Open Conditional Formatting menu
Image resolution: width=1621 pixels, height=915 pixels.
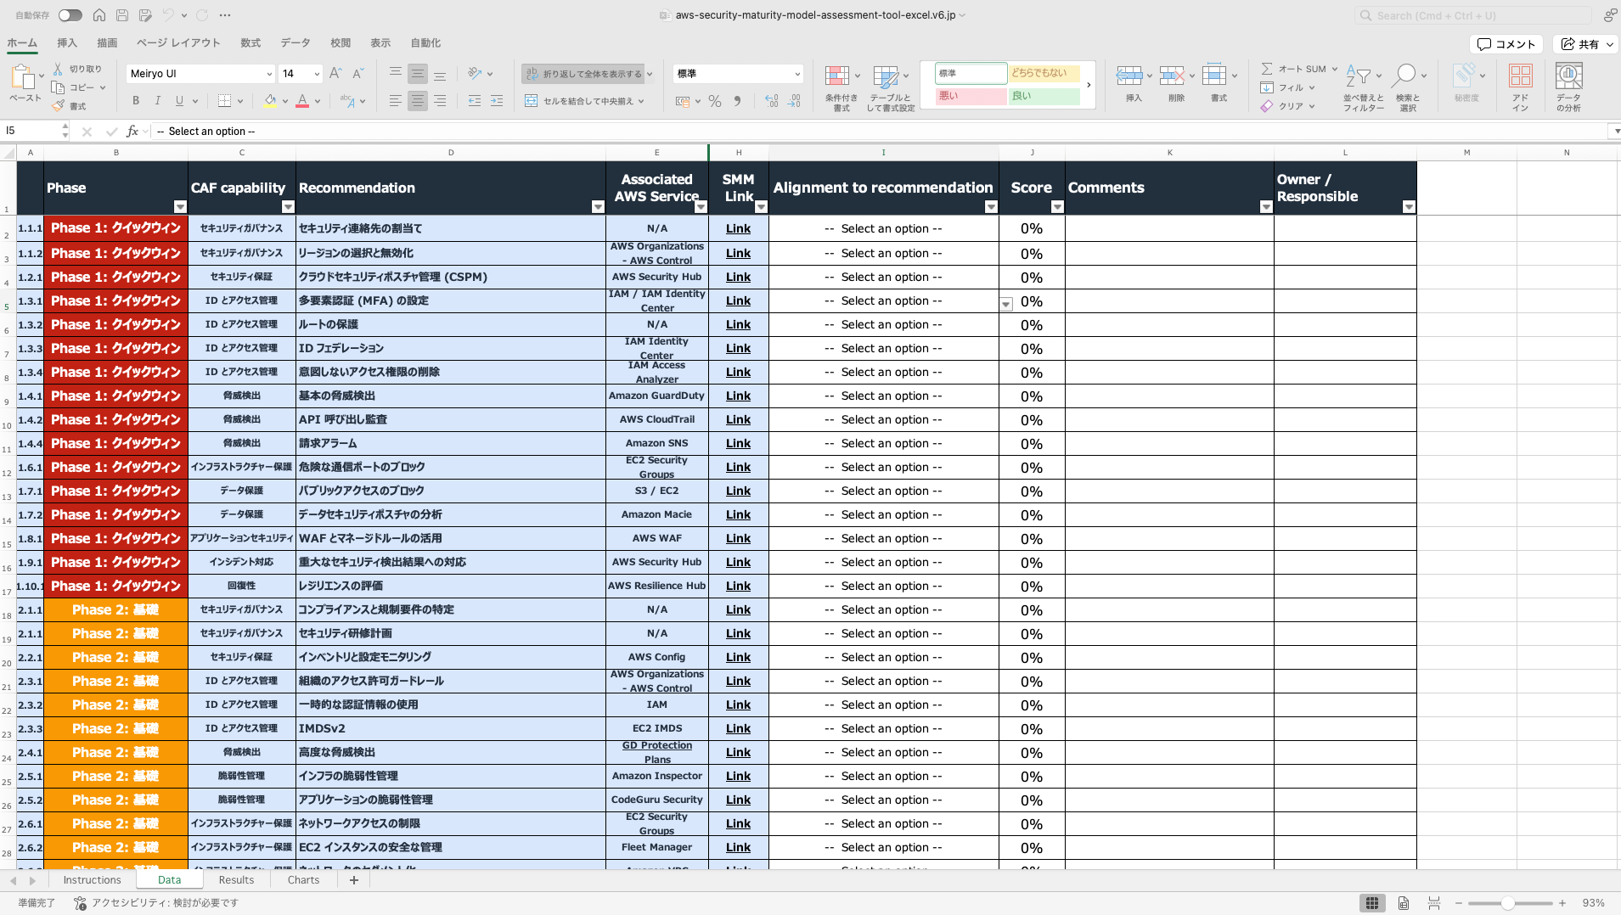tap(841, 87)
